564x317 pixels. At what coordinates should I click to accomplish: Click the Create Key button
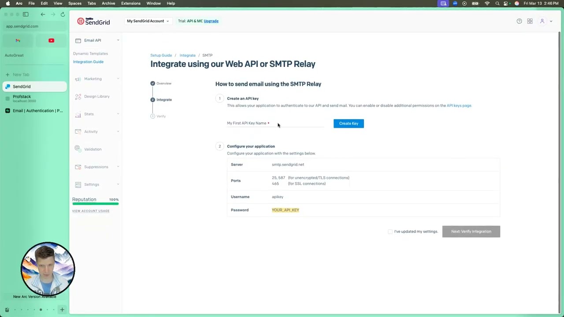(x=349, y=124)
